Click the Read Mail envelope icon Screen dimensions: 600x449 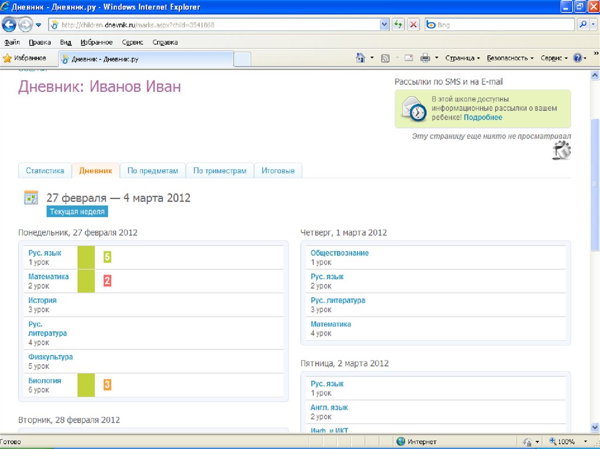click(408, 58)
